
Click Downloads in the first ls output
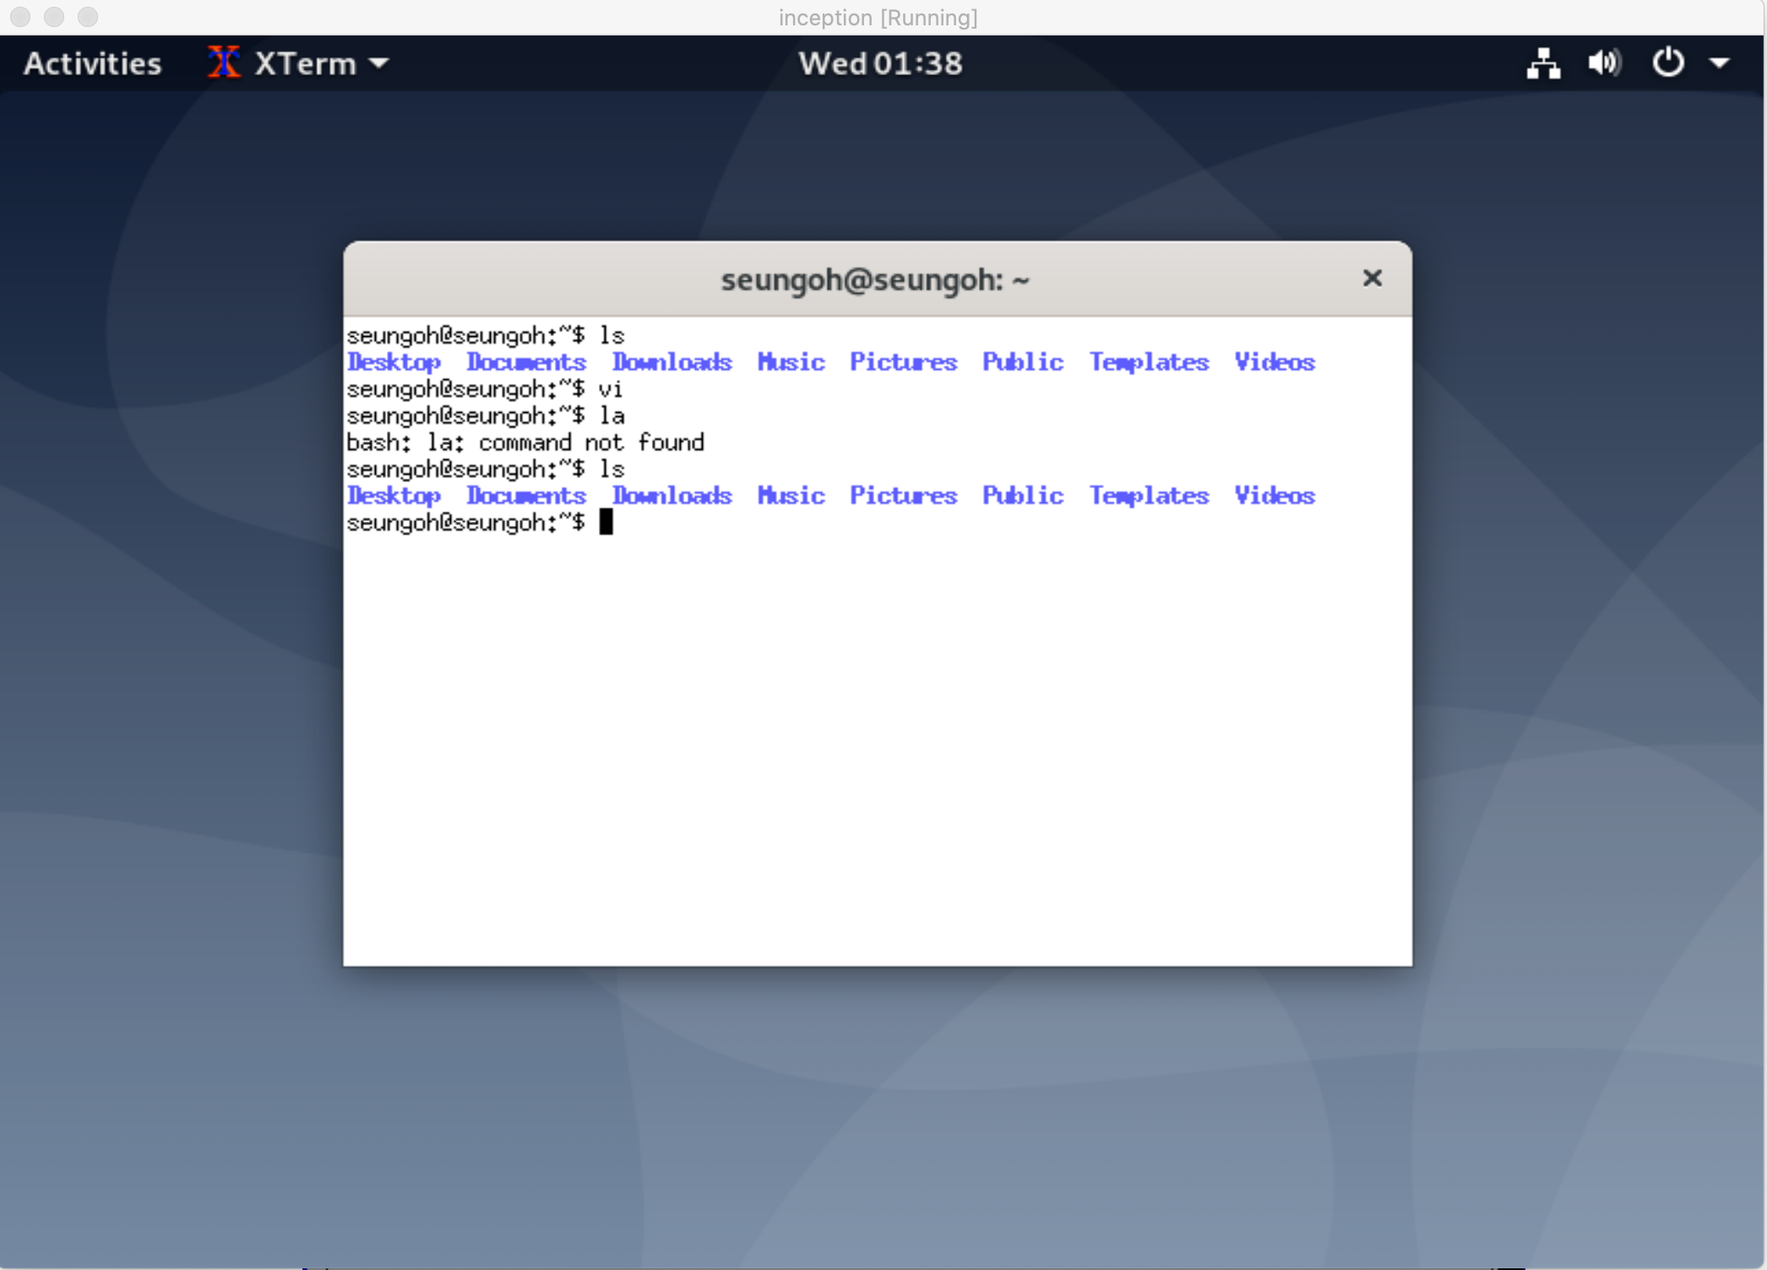click(671, 362)
